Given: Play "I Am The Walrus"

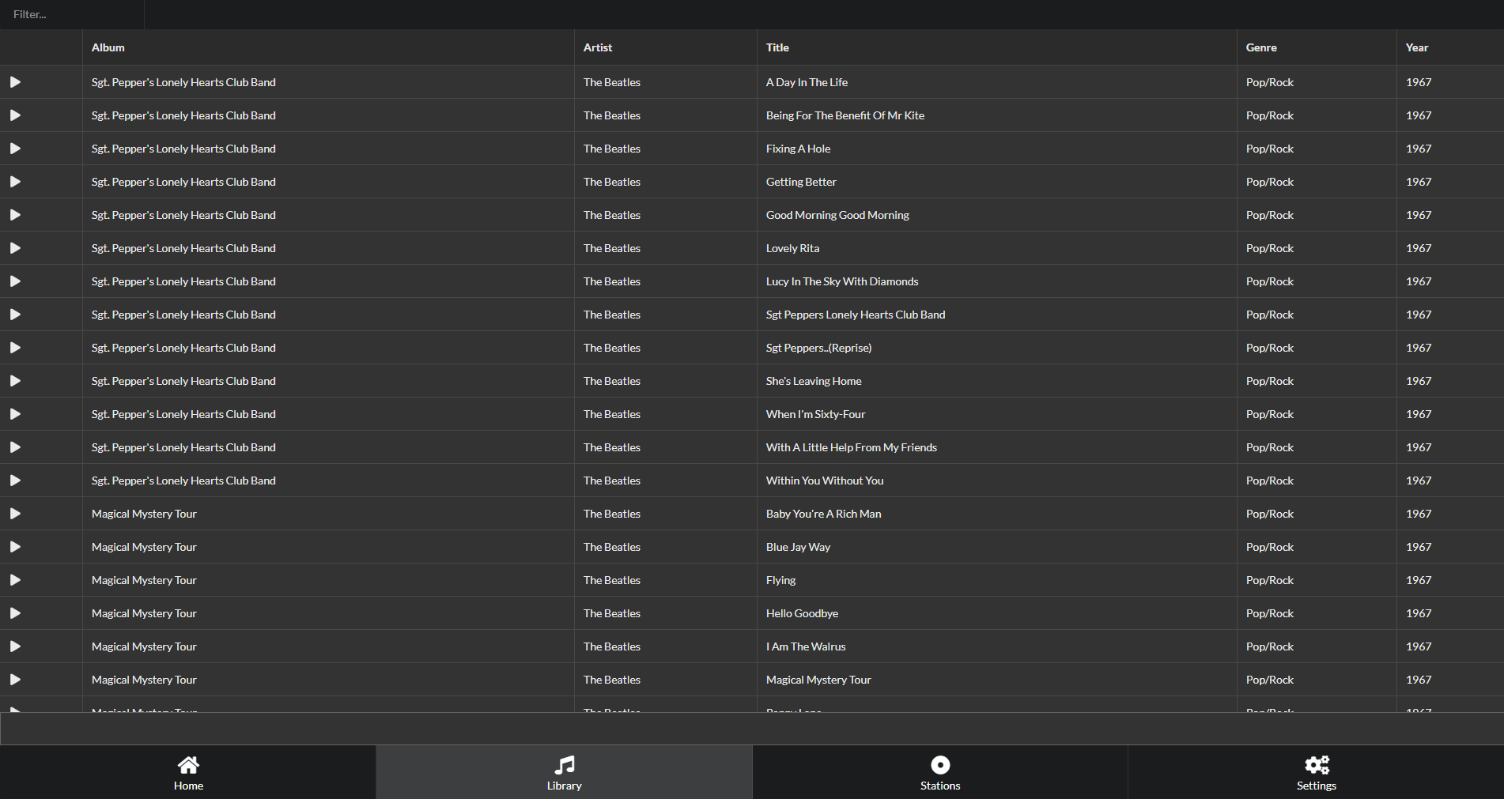Looking at the screenshot, I should [15, 646].
